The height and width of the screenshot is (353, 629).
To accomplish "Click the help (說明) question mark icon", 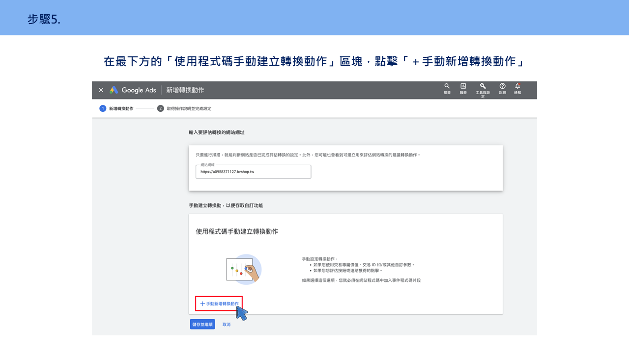I will tap(502, 86).
